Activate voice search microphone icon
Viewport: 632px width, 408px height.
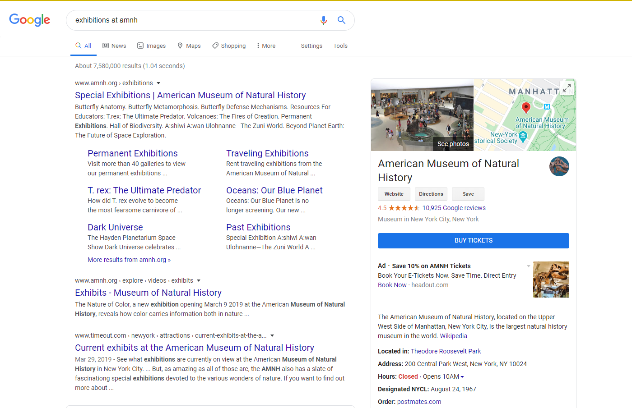(x=324, y=20)
